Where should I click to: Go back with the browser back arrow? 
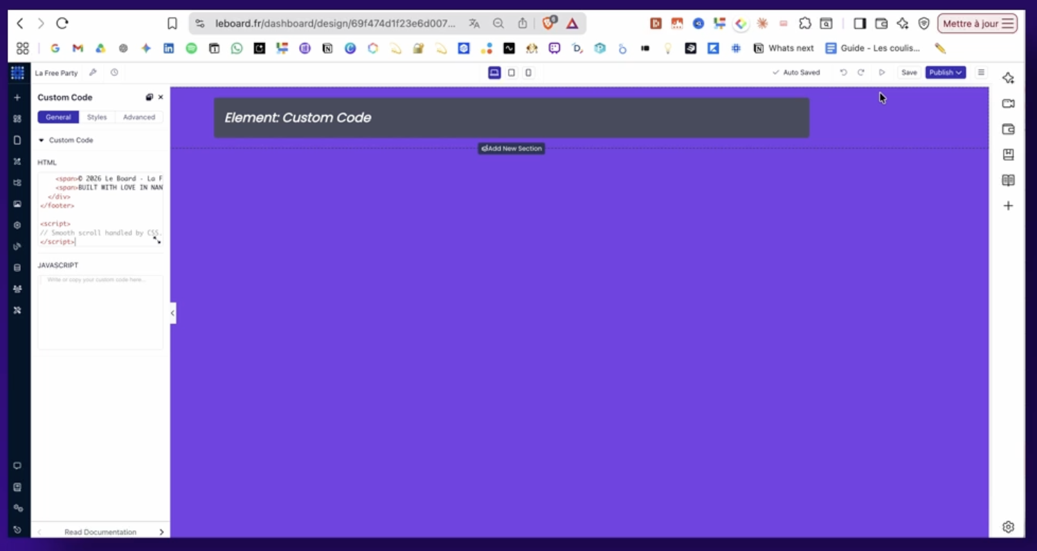tap(20, 24)
